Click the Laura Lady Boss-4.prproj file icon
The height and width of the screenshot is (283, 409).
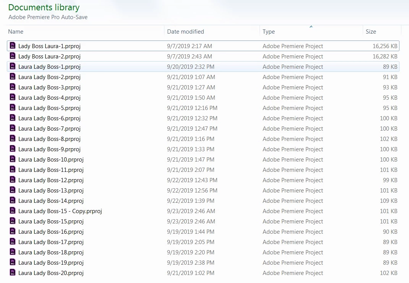coord(13,97)
